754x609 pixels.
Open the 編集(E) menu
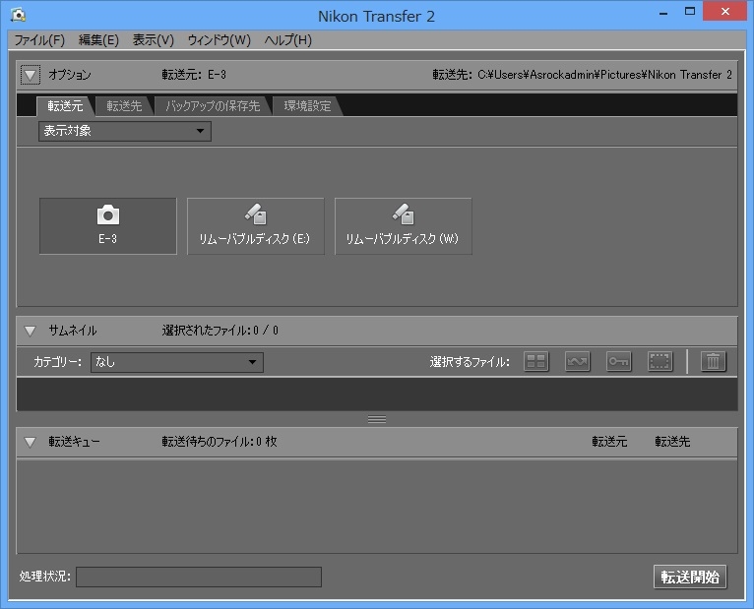point(98,40)
